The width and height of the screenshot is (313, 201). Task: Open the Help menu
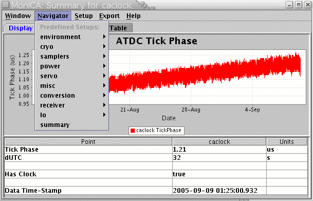(x=133, y=16)
